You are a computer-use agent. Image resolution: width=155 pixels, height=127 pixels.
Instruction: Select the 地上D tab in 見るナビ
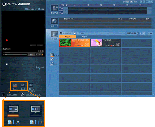coord(84,37)
